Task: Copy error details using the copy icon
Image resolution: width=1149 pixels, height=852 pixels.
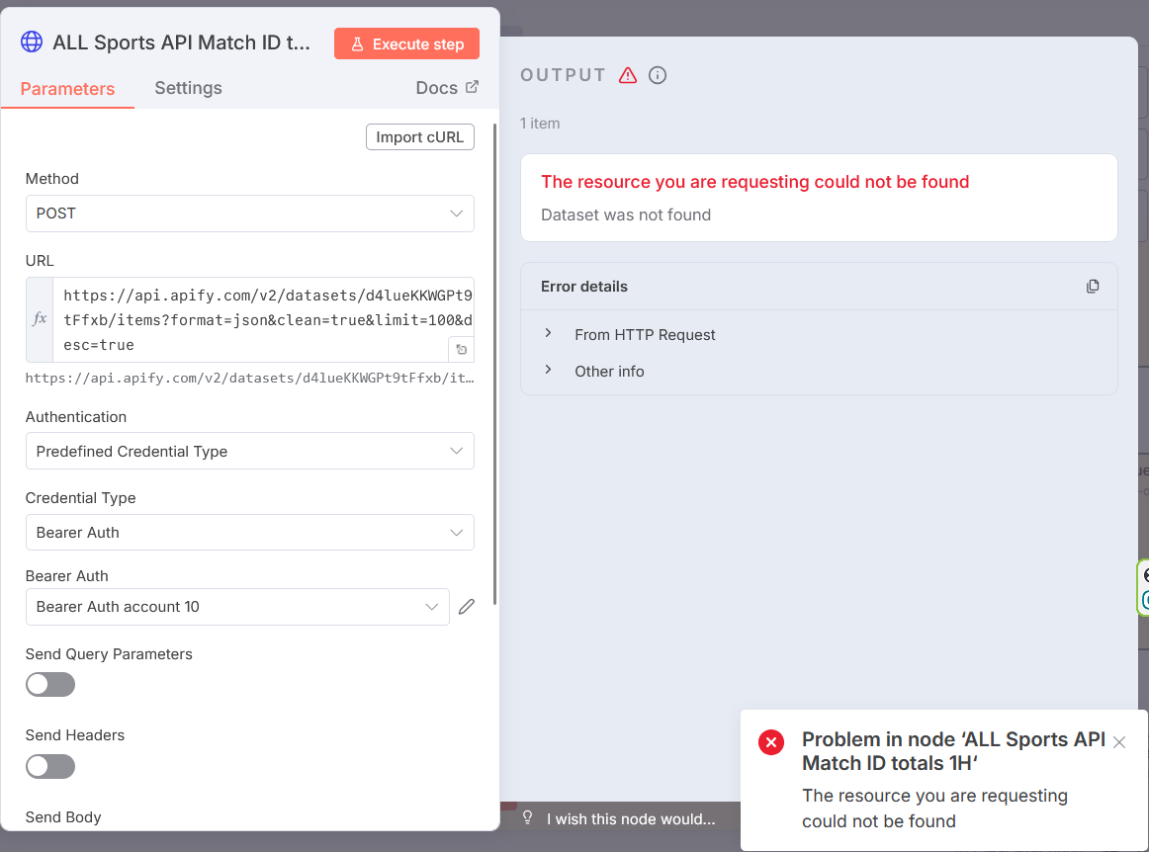Action: click(1093, 287)
